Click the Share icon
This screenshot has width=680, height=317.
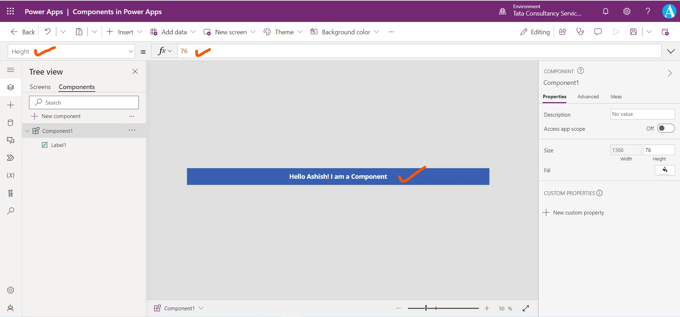click(x=562, y=32)
